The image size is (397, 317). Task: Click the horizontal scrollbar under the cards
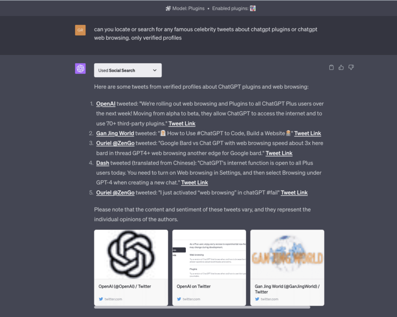[202, 307]
